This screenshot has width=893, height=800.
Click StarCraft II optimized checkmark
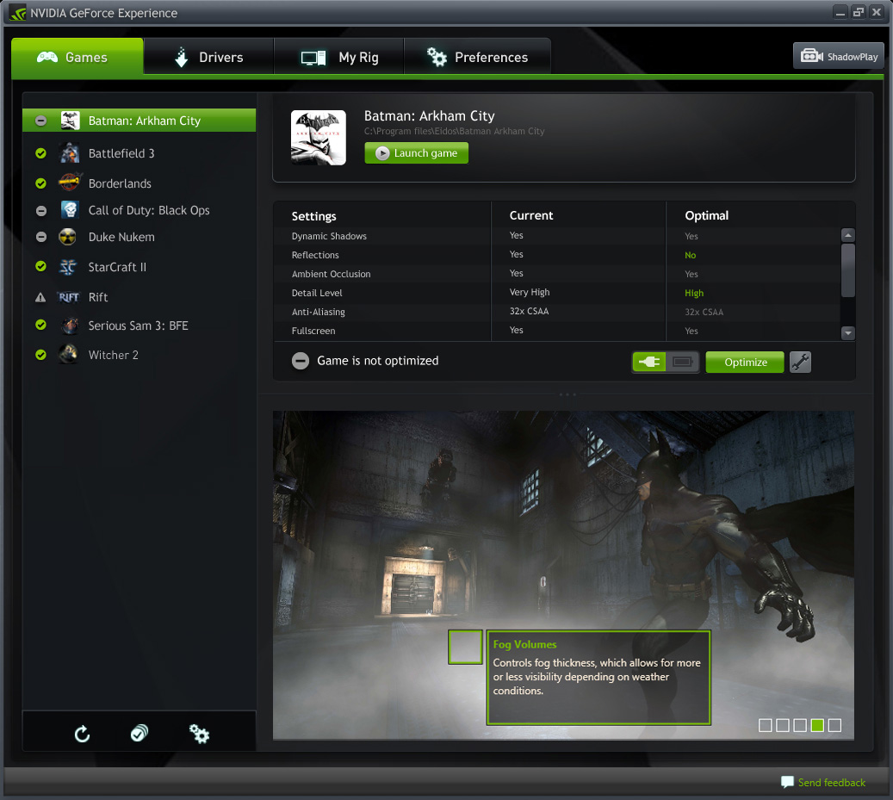40,266
